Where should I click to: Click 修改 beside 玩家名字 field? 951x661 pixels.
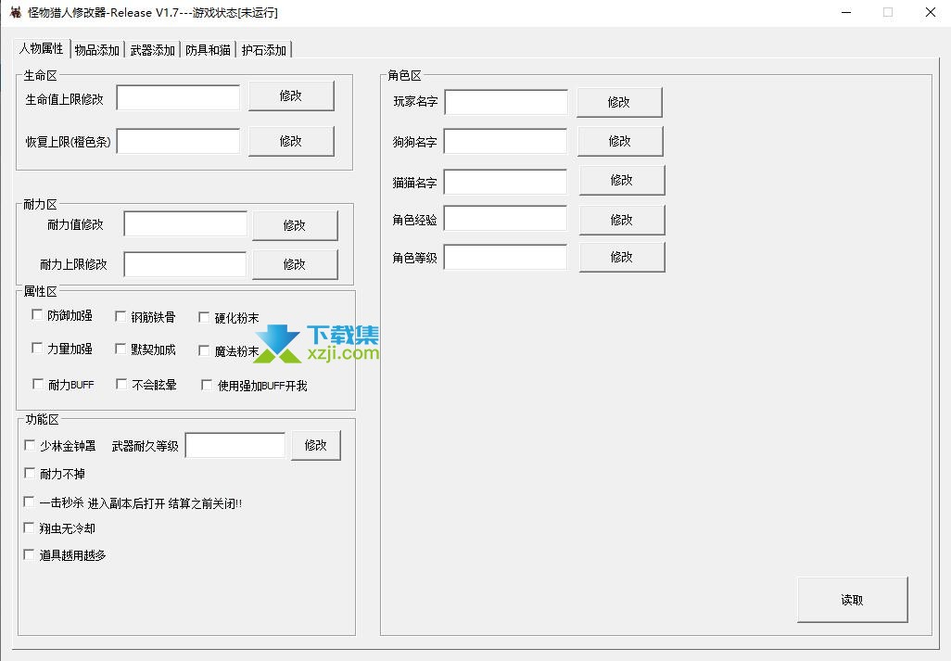(619, 102)
